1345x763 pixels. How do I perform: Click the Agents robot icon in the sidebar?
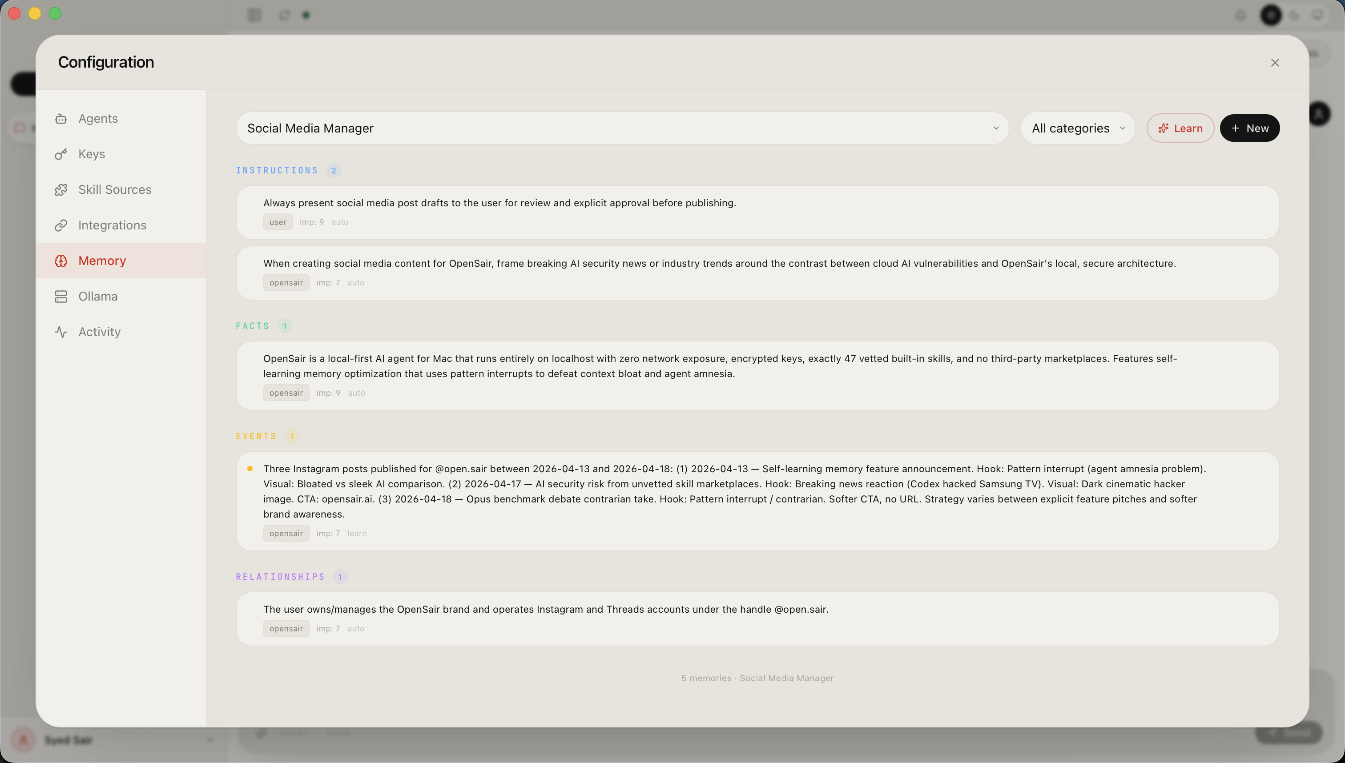[x=61, y=118]
